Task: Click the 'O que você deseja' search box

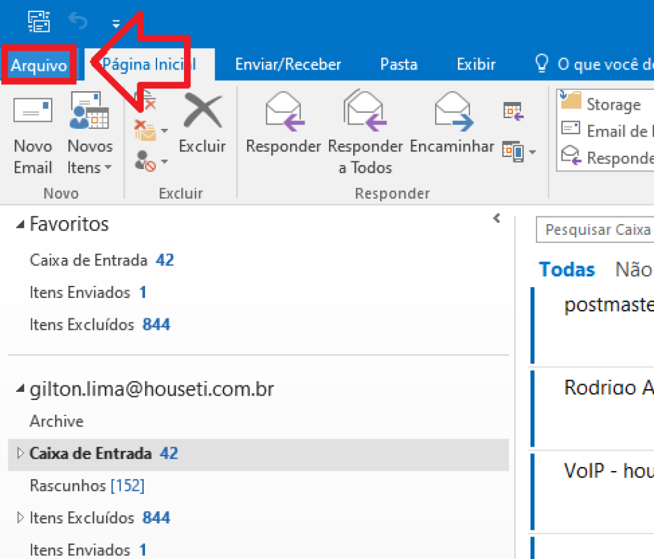Action: 594,64
